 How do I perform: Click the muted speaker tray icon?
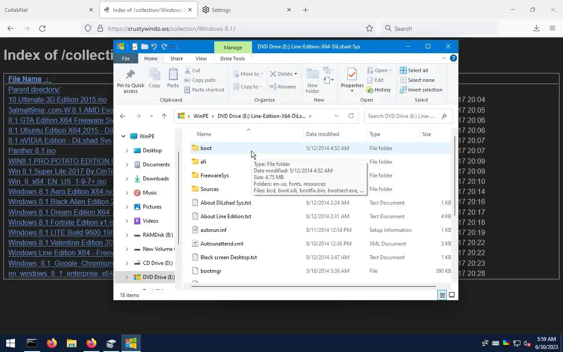coord(526,343)
